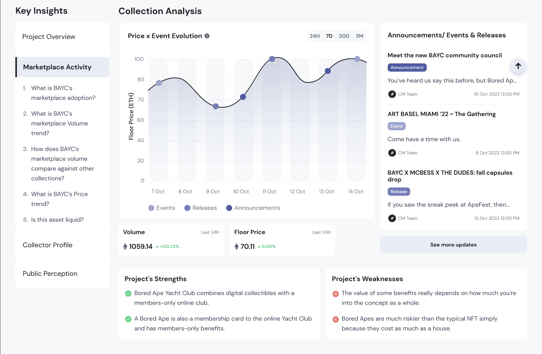Click the See more updates button
The width and height of the screenshot is (542, 354).
tap(454, 245)
